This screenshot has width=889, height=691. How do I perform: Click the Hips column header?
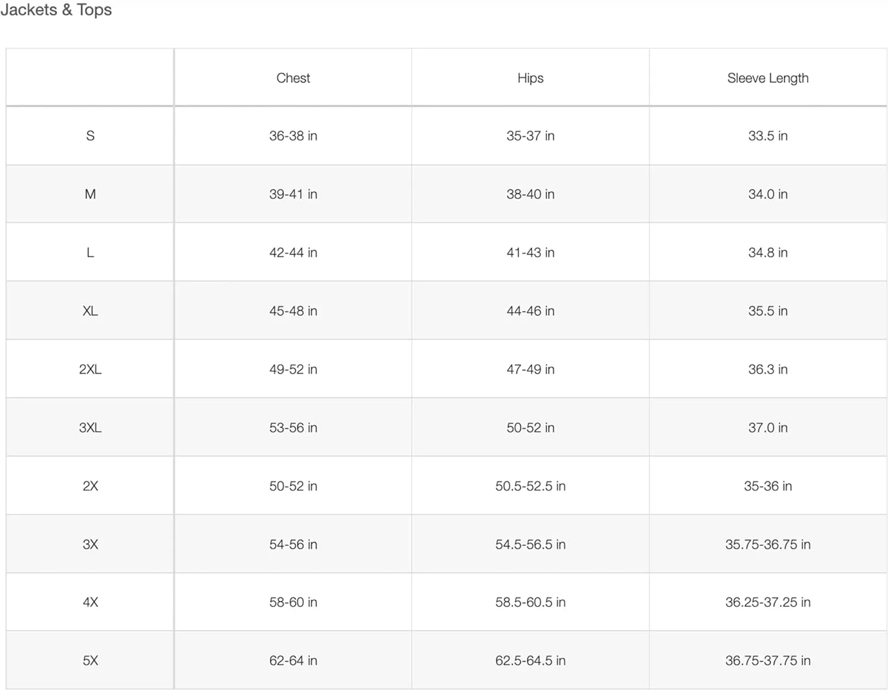530,78
